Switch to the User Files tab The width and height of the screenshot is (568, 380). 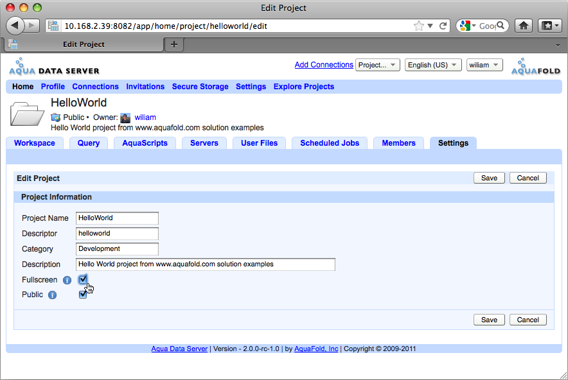(x=260, y=143)
